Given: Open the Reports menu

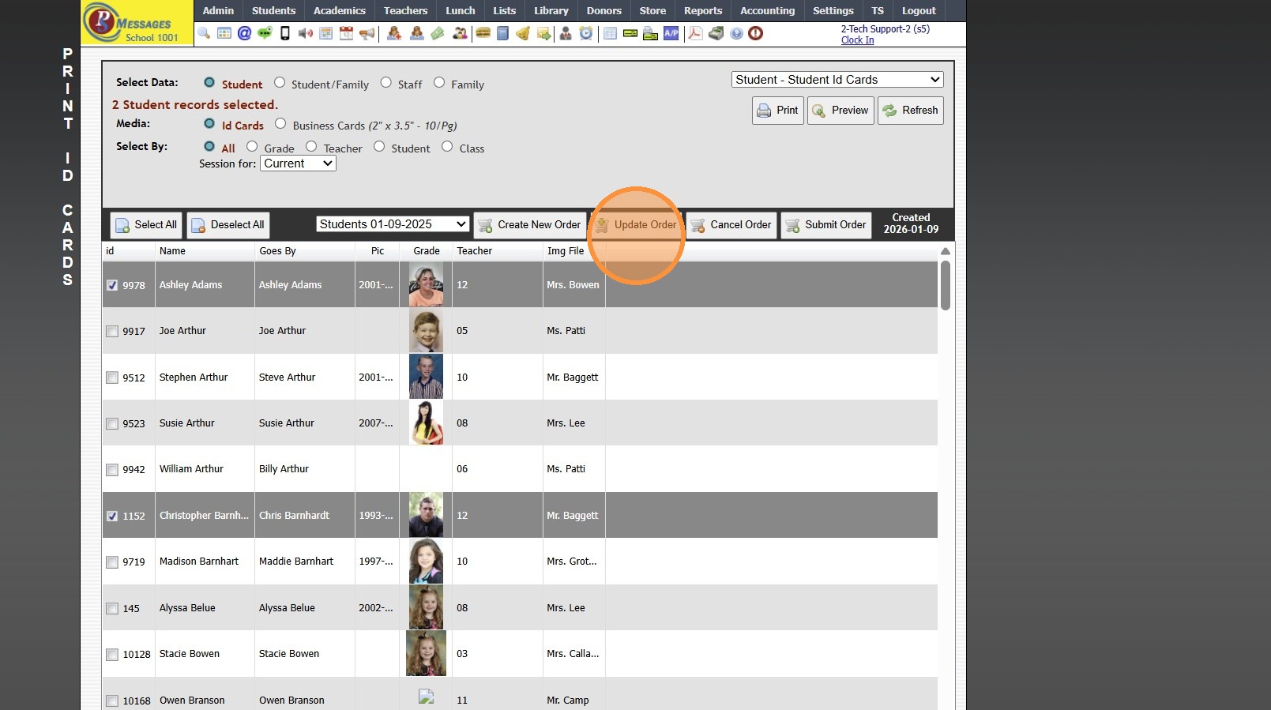Looking at the screenshot, I should pyautogui.click(x=702, y=10).
